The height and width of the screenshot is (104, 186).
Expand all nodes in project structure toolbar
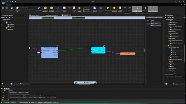click(x=4, y=17)
